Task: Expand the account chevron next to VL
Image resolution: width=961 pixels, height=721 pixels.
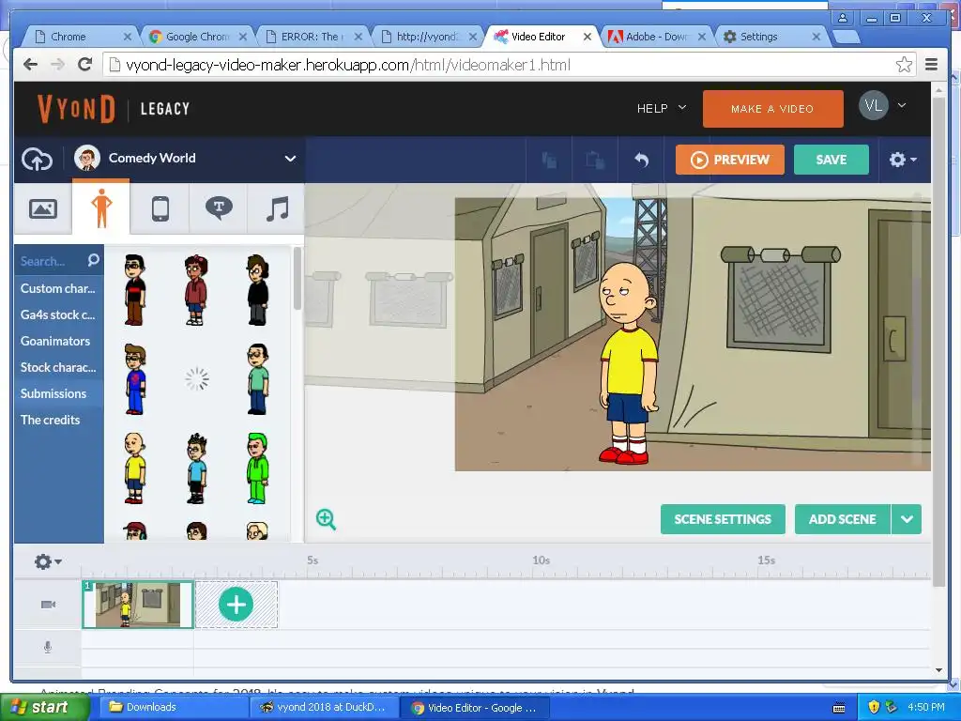Action: (x=902, y=105)
